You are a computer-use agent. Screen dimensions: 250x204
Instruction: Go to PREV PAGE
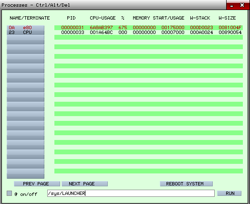click(37, 184)
